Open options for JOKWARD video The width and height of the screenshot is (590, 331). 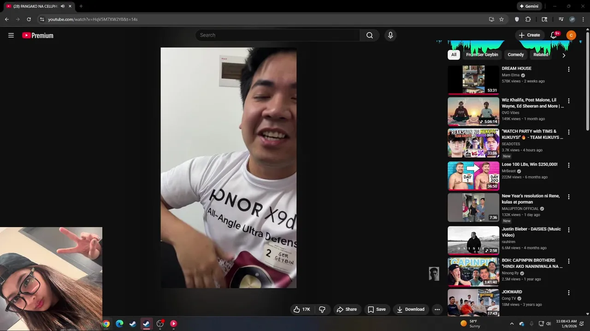coord(568,293)
